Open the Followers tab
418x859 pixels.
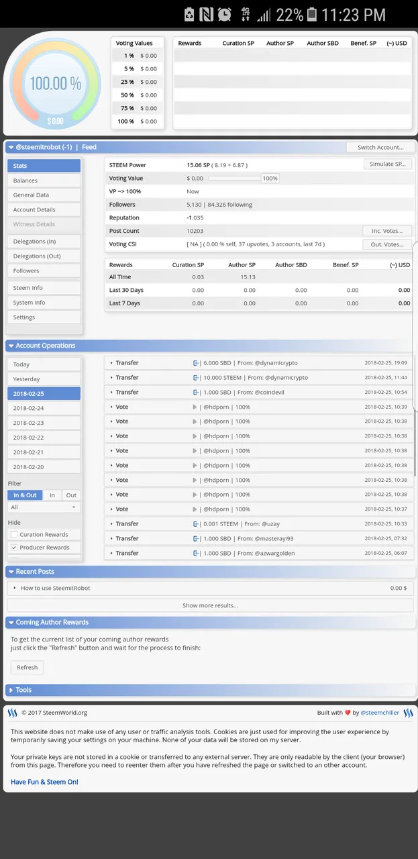[x=44, y=271]
